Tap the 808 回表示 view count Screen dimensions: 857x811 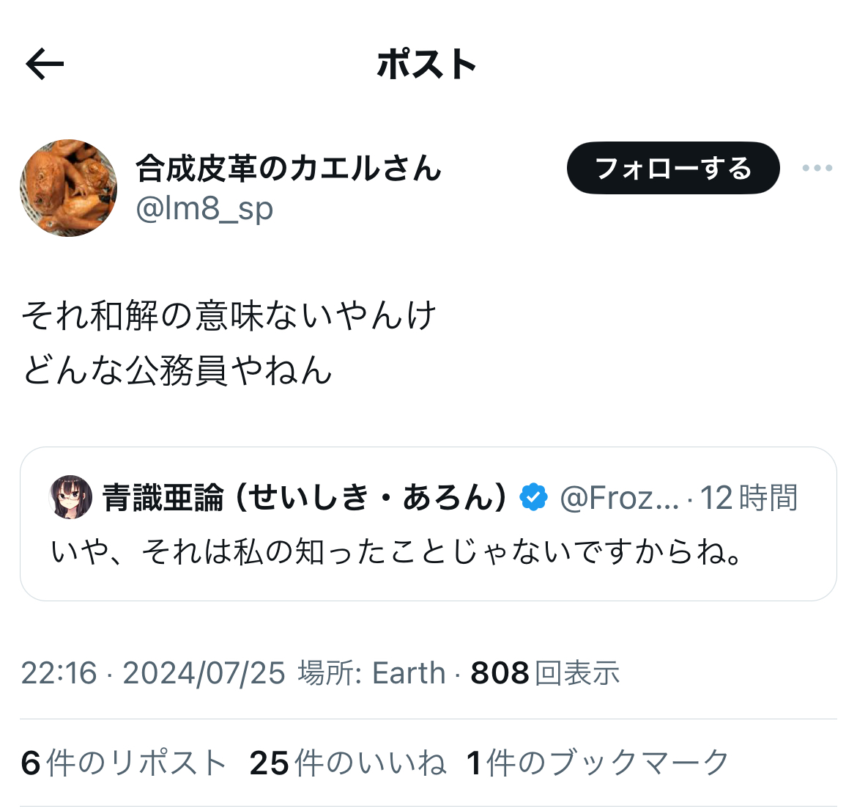coord(545,672)
